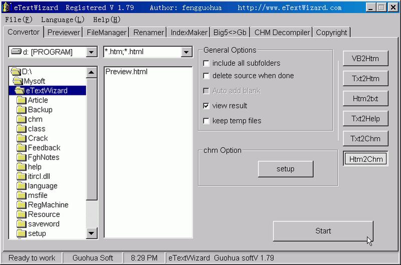Click the Start button
This screenshot has width=401, height=265.
click(323, 231)
